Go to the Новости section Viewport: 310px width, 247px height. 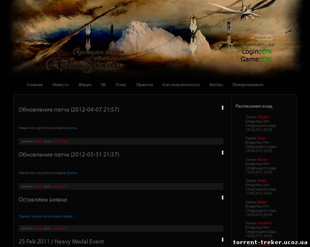61,85
